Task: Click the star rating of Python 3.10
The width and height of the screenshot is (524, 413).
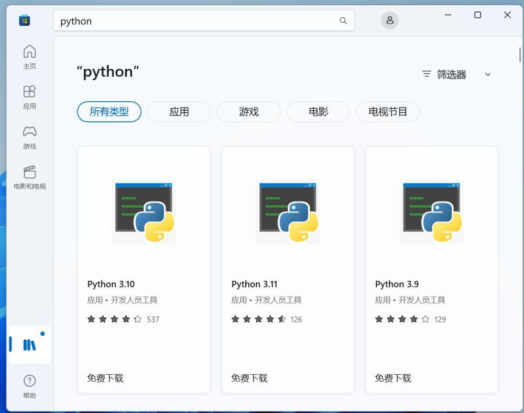Action: 114,319
